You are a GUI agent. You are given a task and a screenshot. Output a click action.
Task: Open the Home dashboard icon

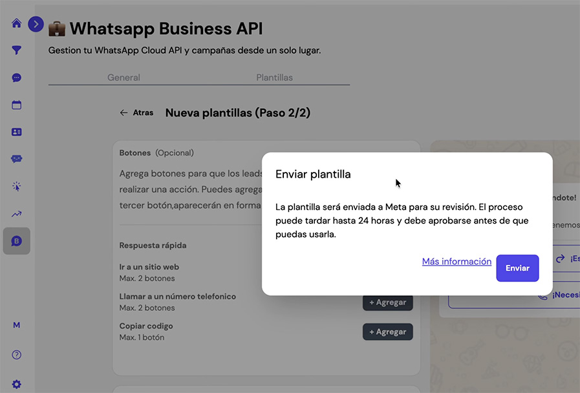coord(16,23)
